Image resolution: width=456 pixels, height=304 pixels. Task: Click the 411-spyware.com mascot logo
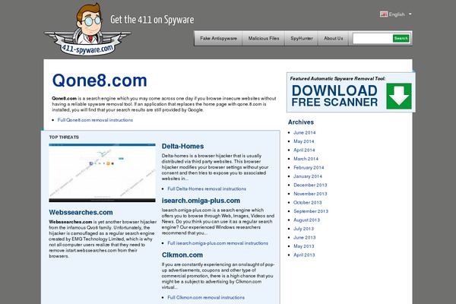(x=87, y=30)
